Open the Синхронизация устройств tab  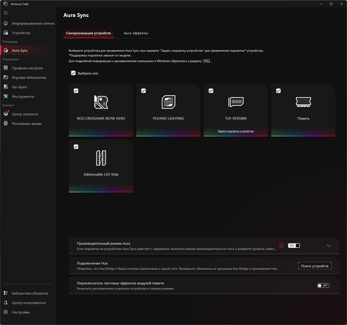[x=88, y=33]
